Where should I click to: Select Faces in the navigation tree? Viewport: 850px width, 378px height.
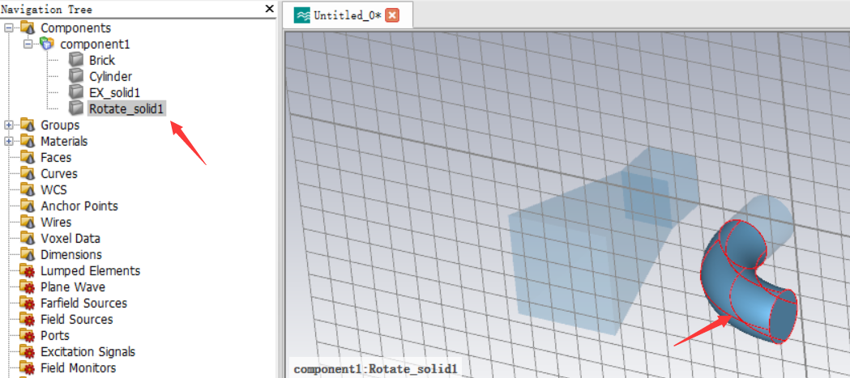coord(56,158)
